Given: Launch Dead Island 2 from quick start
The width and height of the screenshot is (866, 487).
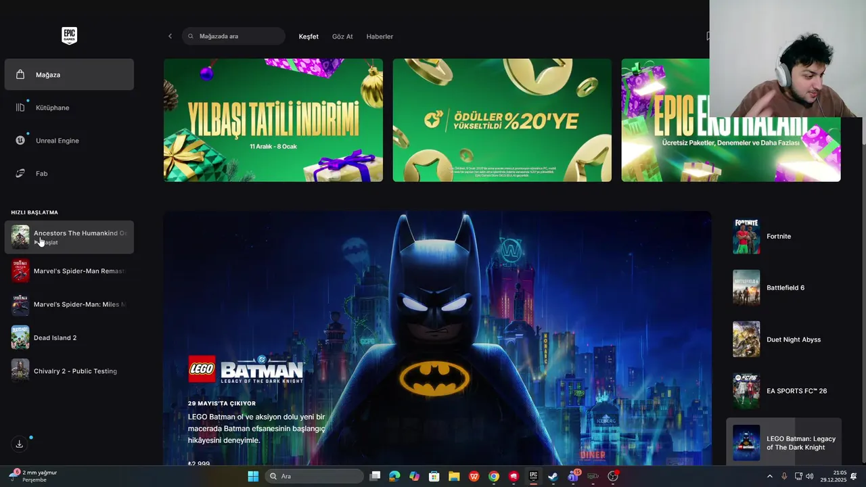Looking at the screenshot, I should coord(69,338).
